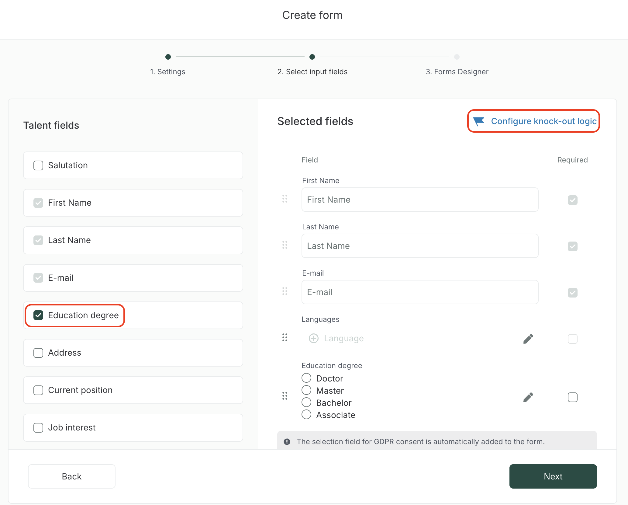628x505 pixels.
Task: Add a language with plus icon
Action: coord(313,338)
